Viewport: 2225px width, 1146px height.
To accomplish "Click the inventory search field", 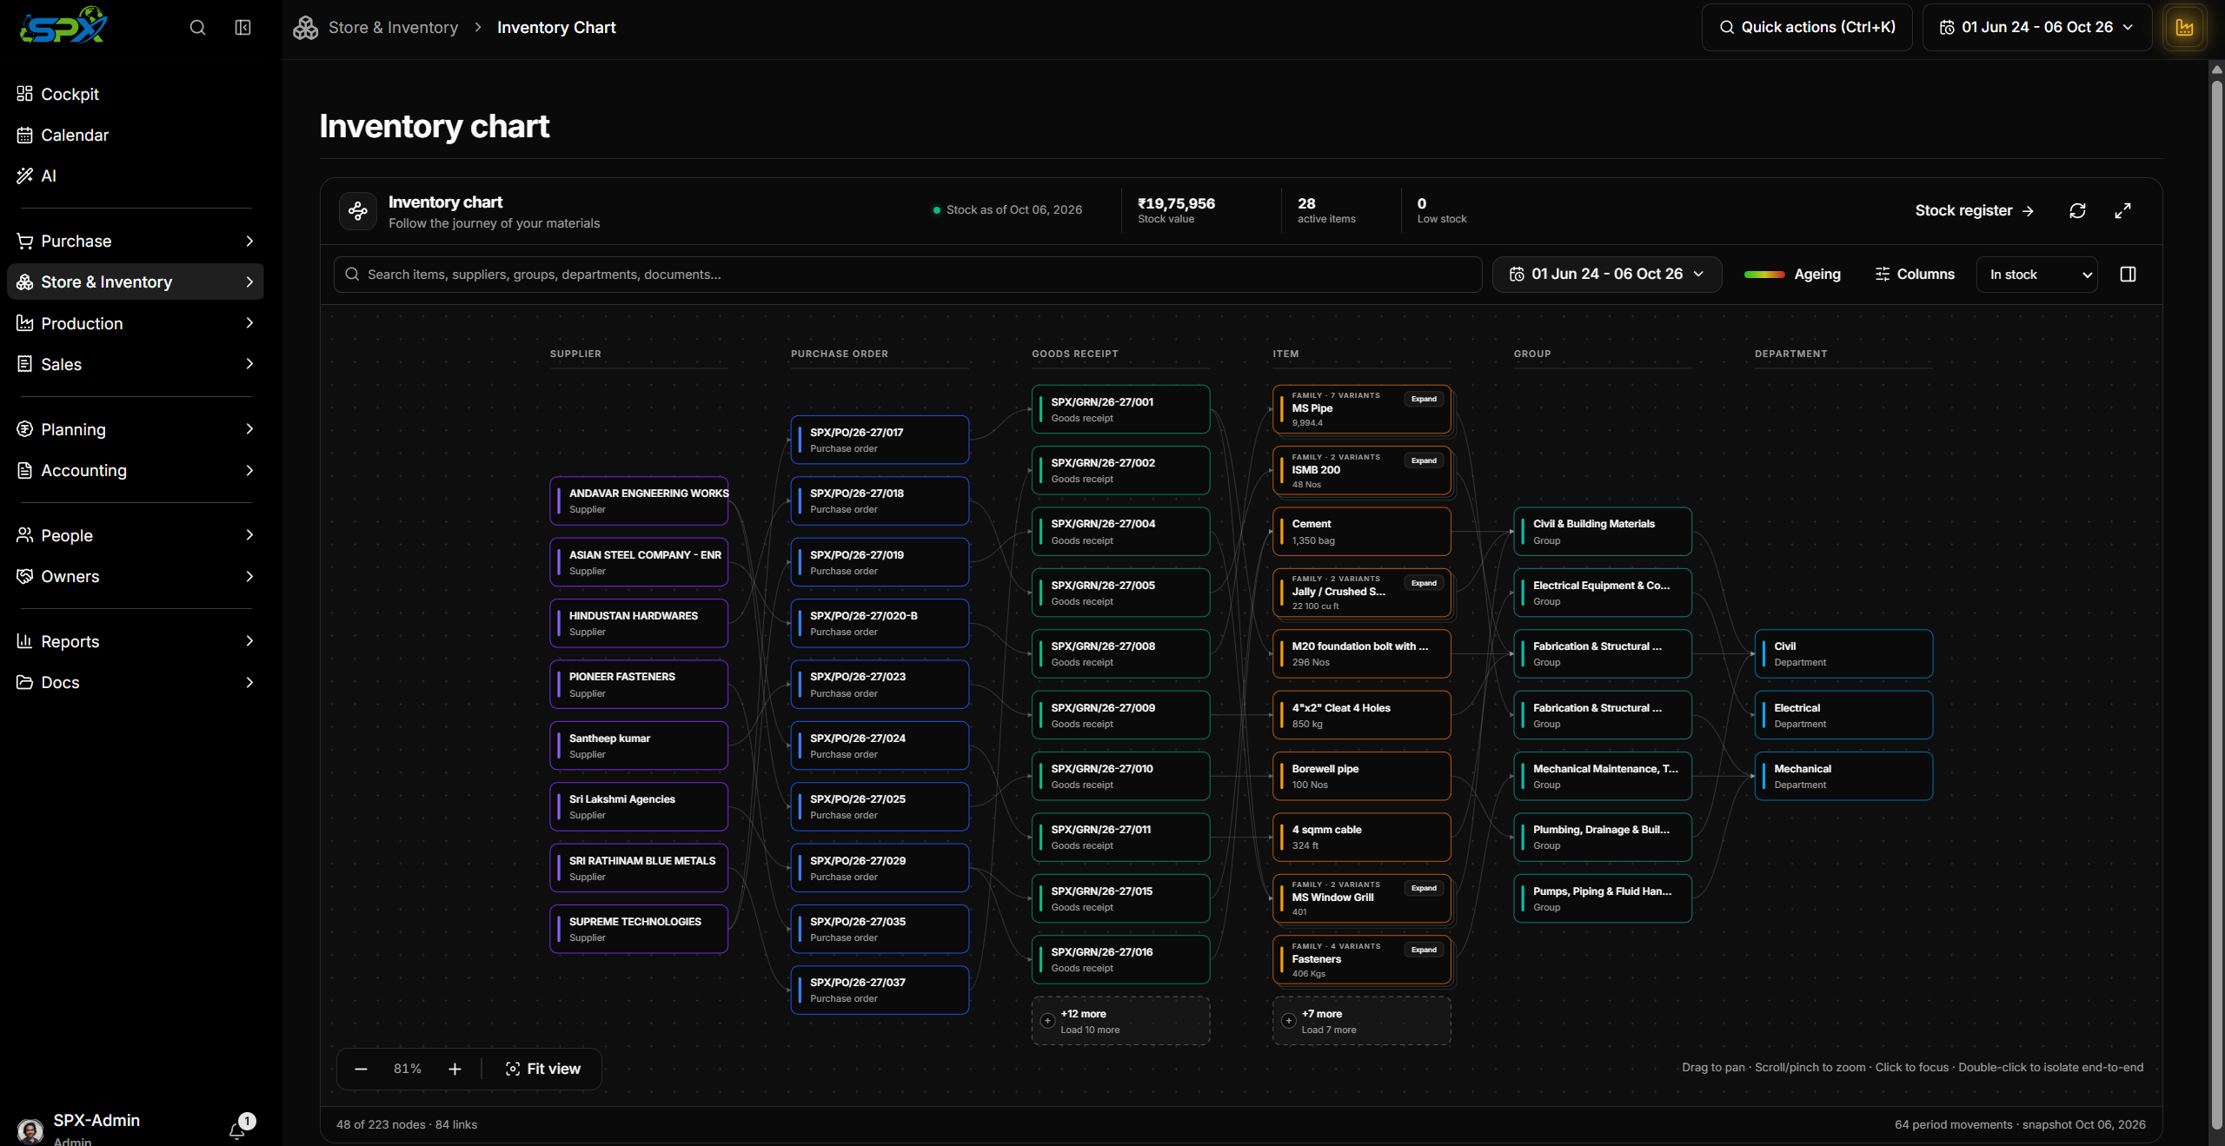I will pyautogui.click(x=907, y=275).
